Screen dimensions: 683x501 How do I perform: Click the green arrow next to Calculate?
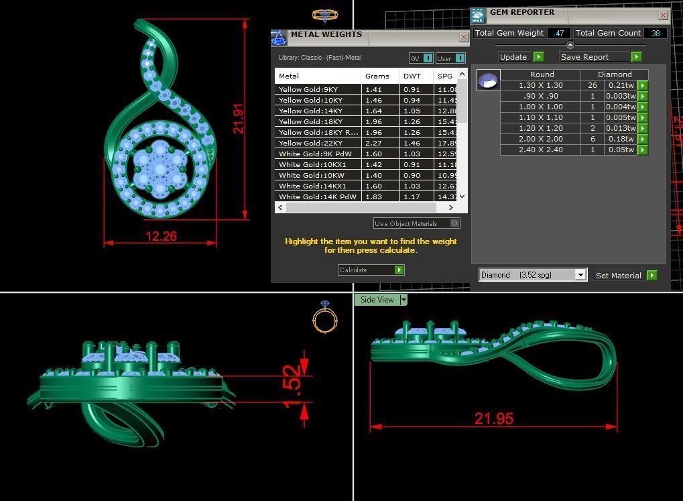pos(399,270)
